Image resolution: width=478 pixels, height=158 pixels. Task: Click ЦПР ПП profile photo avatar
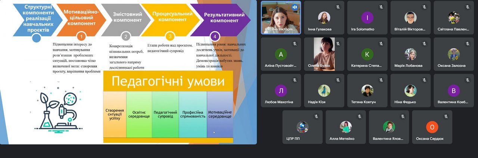(x=302, y=127)
